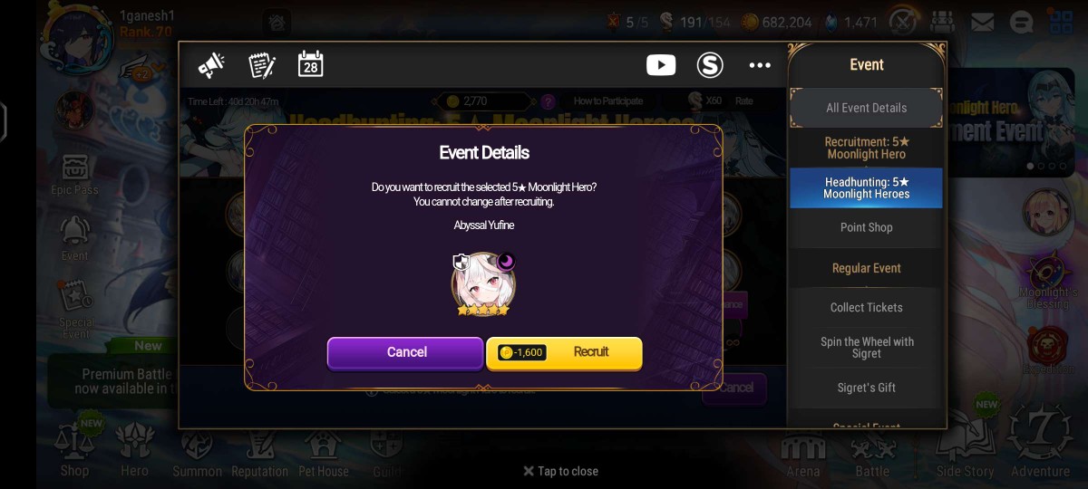Open the calendar 28 icon
Viewport: 1088px width, 489px height.
[311, 64]
